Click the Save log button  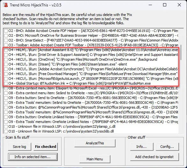coord(19,147)
